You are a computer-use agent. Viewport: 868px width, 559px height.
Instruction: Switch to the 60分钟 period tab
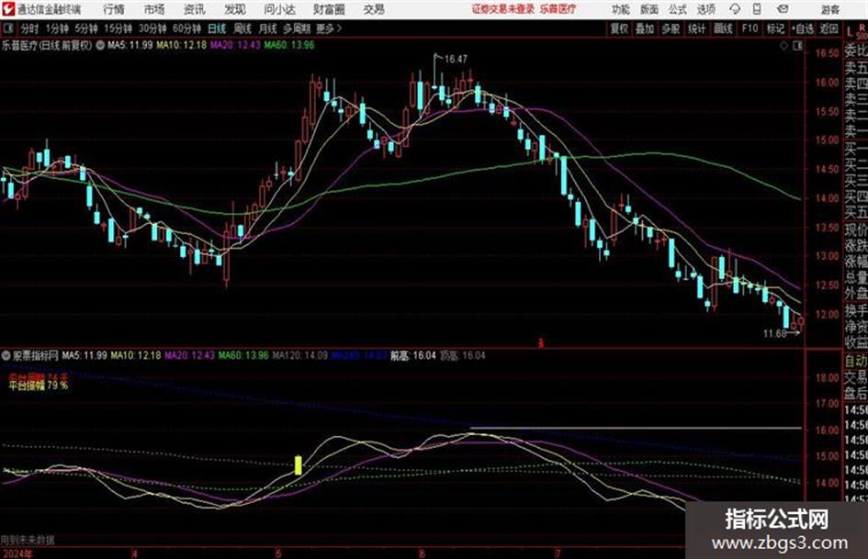[186, 28]
